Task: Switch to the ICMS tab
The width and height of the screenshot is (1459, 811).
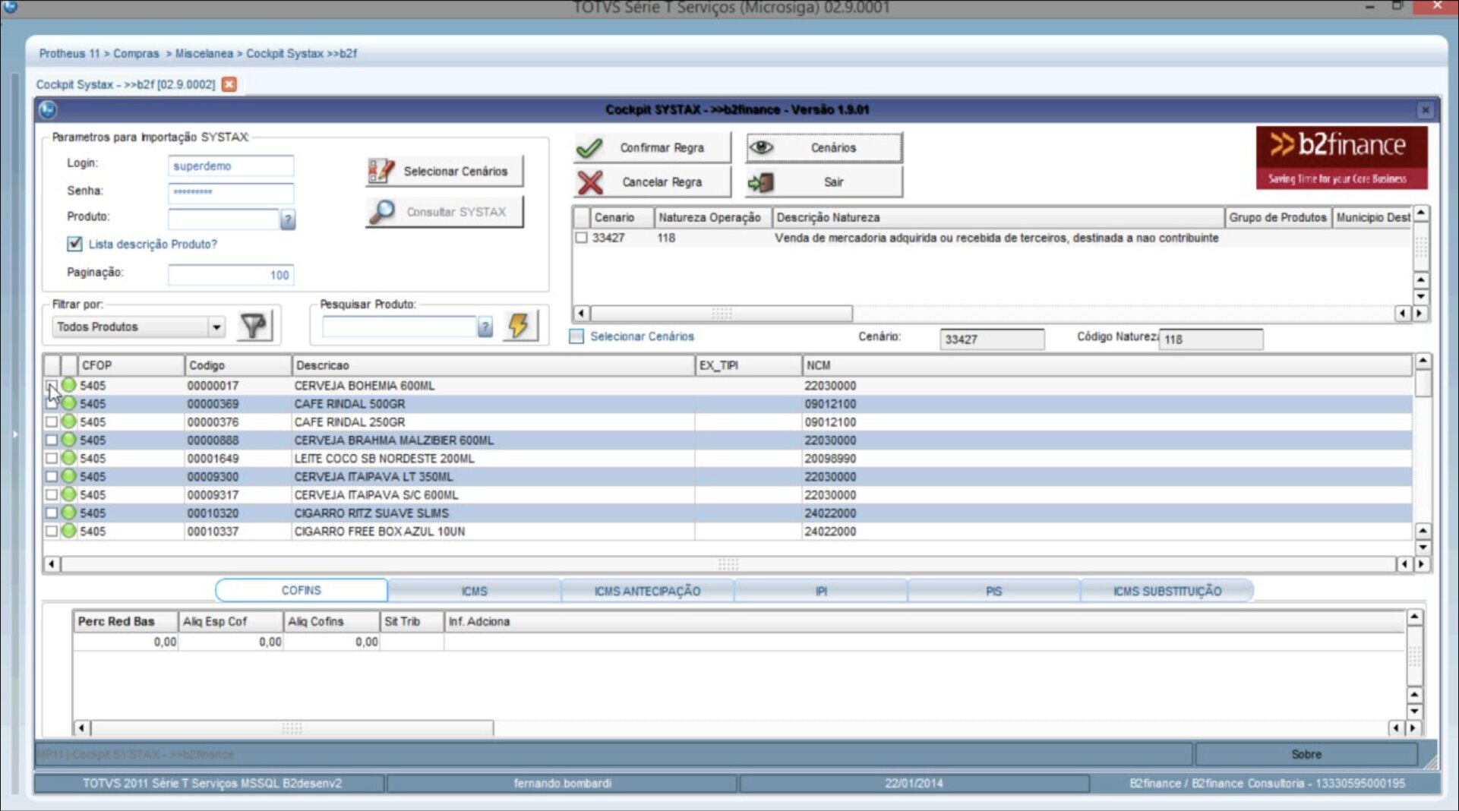Action: [474, 591]
